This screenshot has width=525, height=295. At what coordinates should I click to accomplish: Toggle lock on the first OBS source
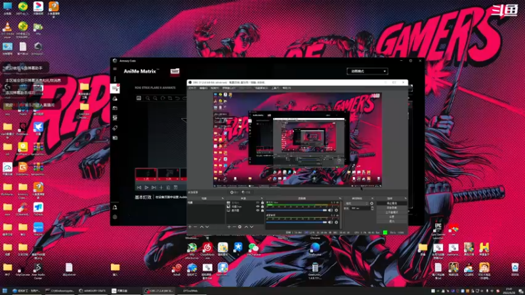tap(262, 203)
